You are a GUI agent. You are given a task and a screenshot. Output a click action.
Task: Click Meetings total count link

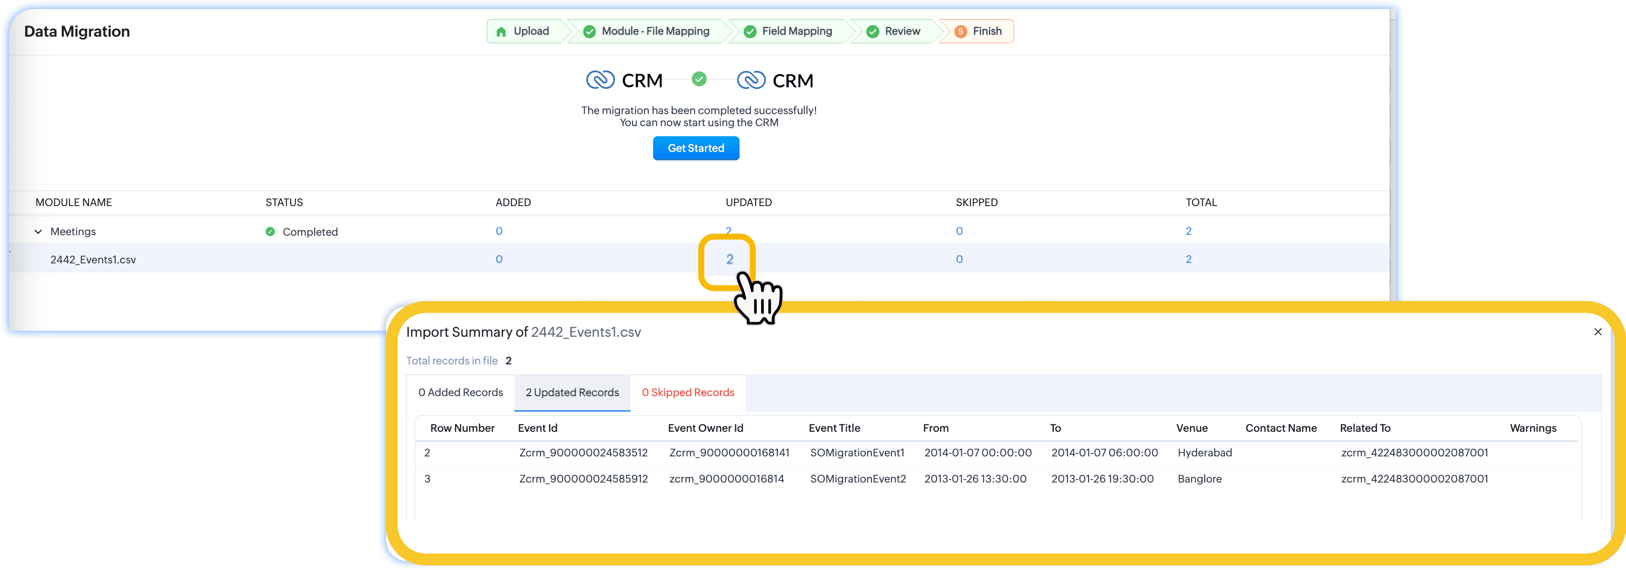click(x=1188, y=231)
